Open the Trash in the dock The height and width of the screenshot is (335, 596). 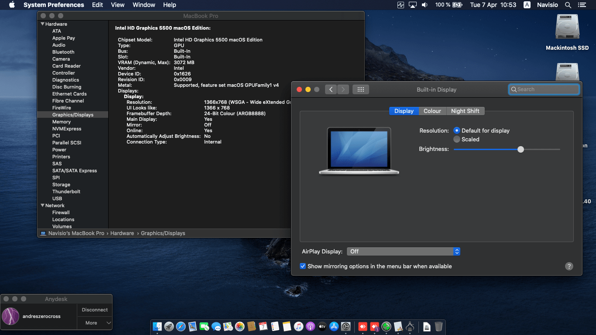pos(439,326)
